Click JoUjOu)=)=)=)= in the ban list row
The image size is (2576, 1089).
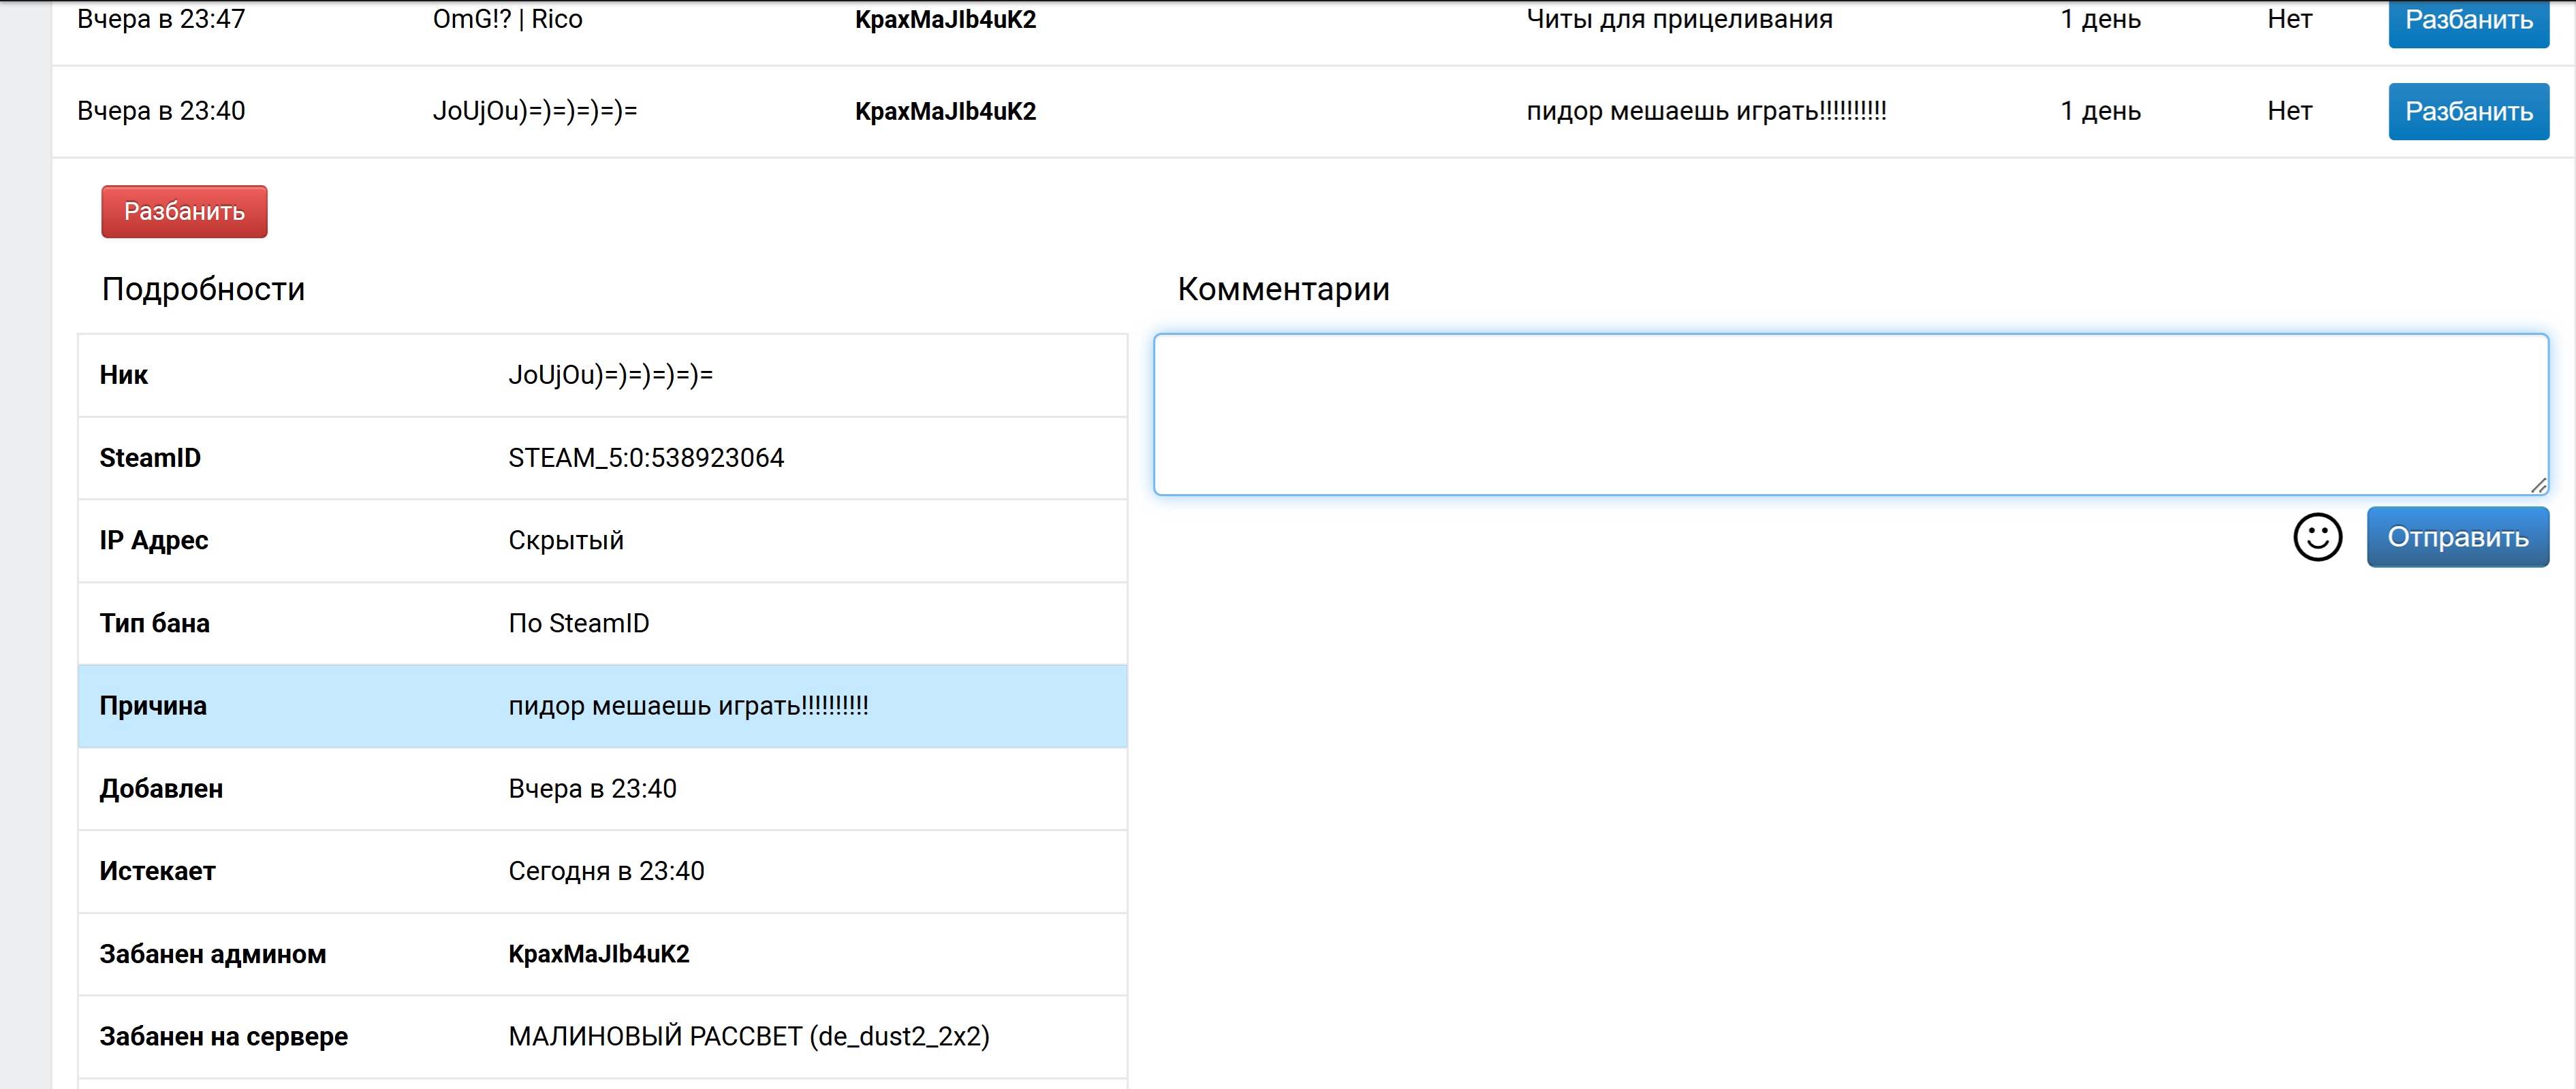coord(534,111)
